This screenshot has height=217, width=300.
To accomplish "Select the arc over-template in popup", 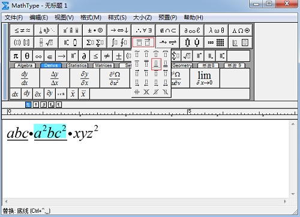I will tap(156, 54).
